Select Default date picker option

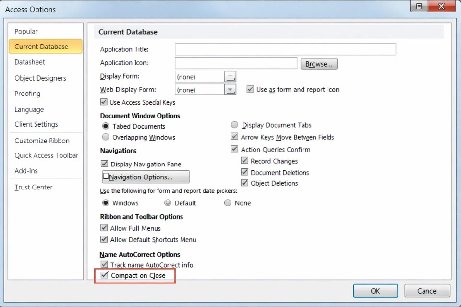168,203
